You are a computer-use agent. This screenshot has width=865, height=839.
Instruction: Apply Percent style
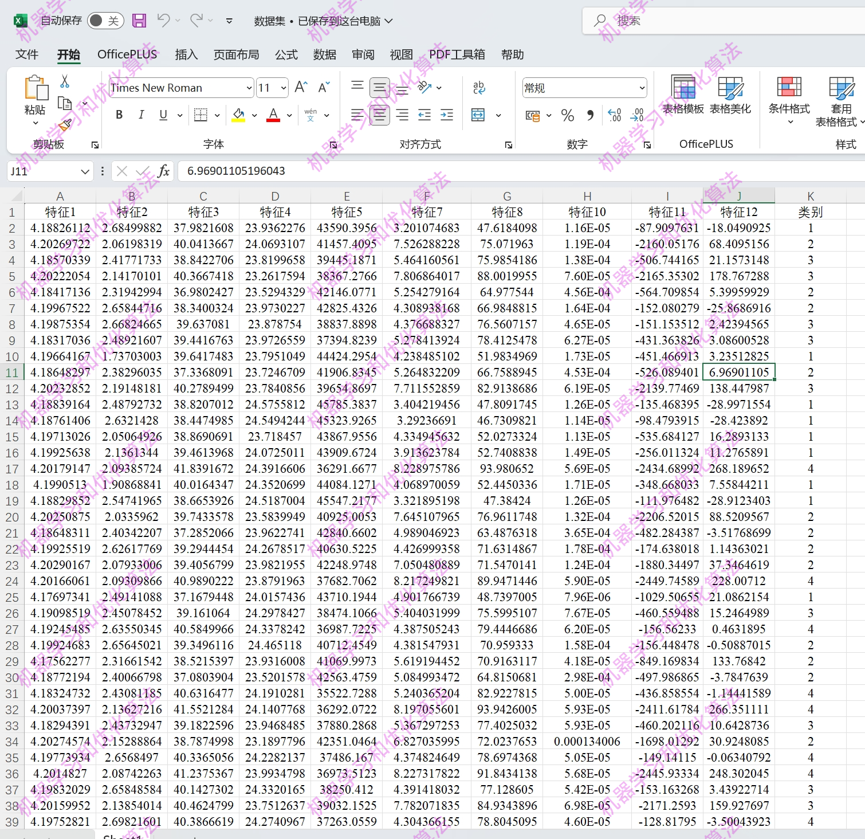[568, 116]
